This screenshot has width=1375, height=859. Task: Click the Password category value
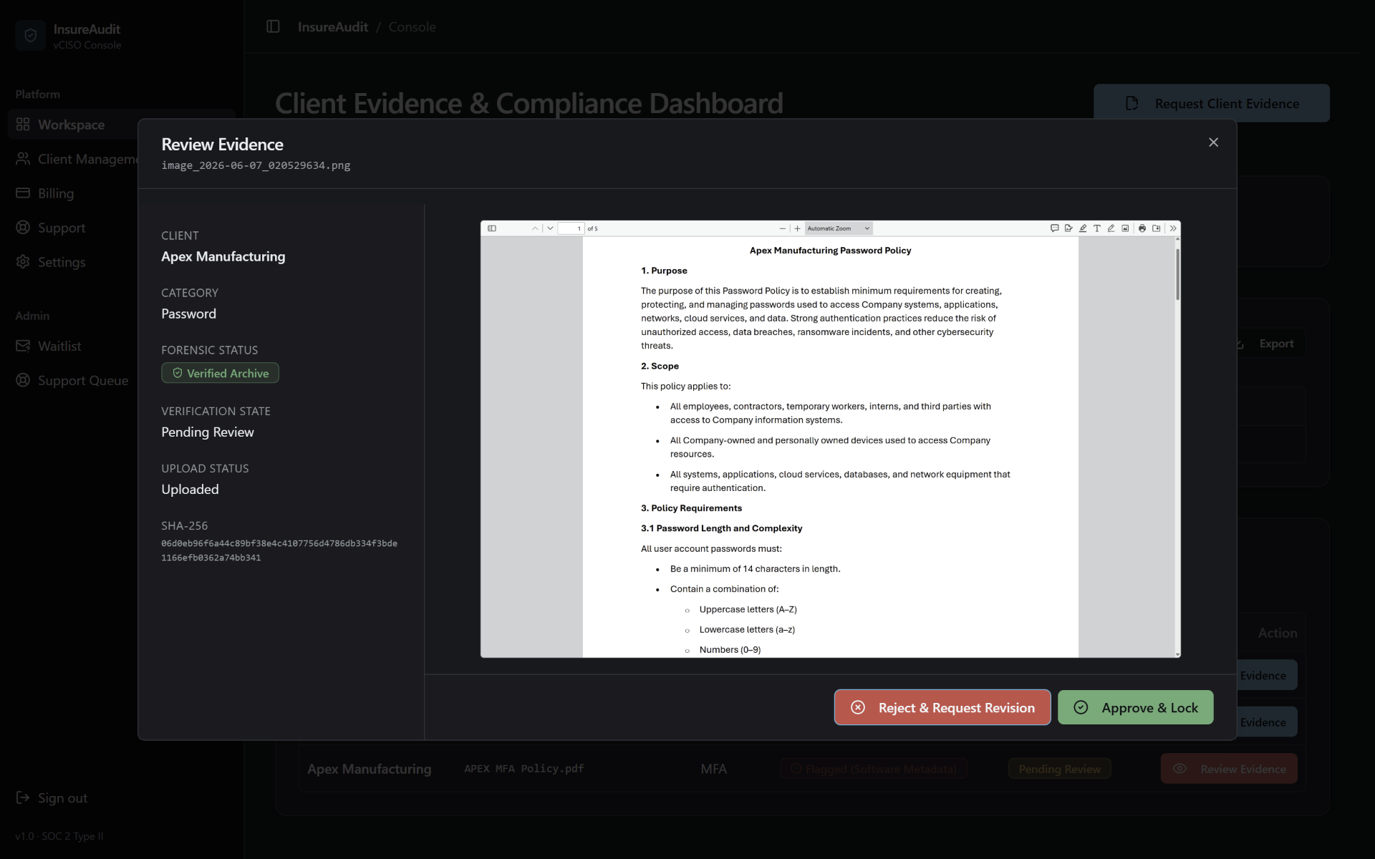pos(188,314)
